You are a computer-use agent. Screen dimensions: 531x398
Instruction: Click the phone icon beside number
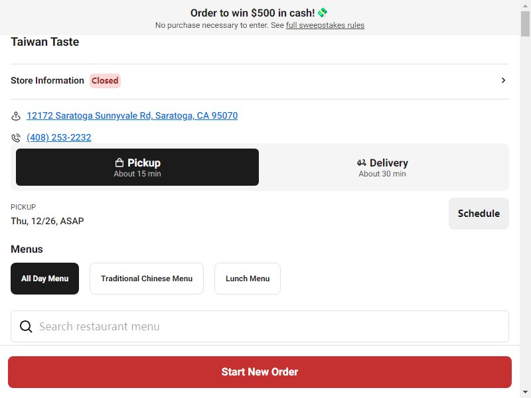pos(15,138)
